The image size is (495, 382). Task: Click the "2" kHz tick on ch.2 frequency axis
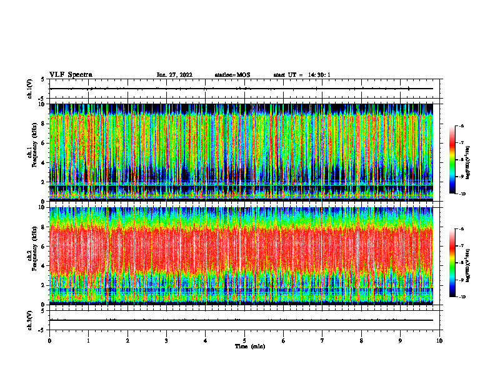tap(43, 285)
